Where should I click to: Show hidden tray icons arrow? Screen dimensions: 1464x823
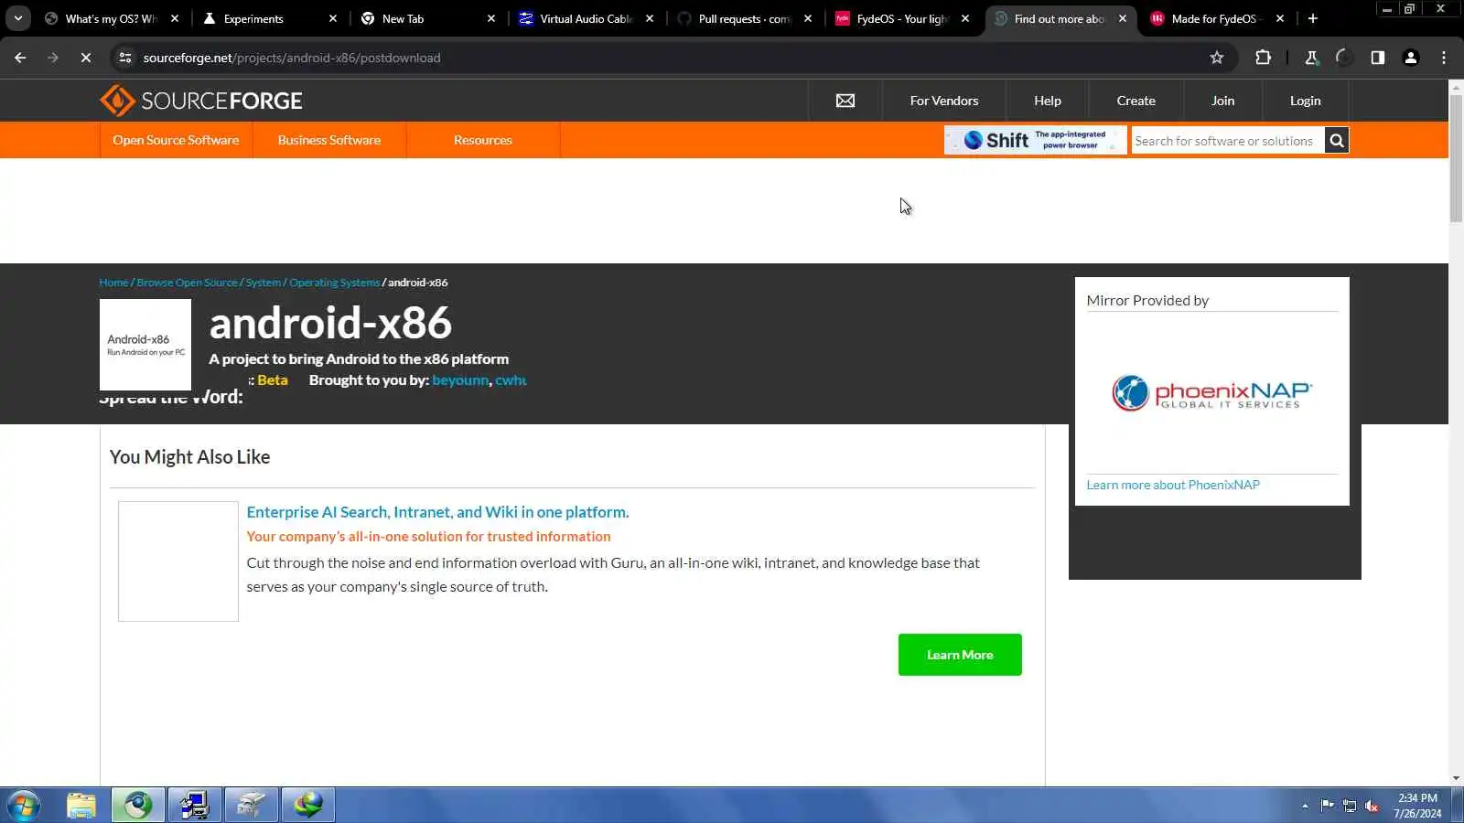coord(1305,806)
